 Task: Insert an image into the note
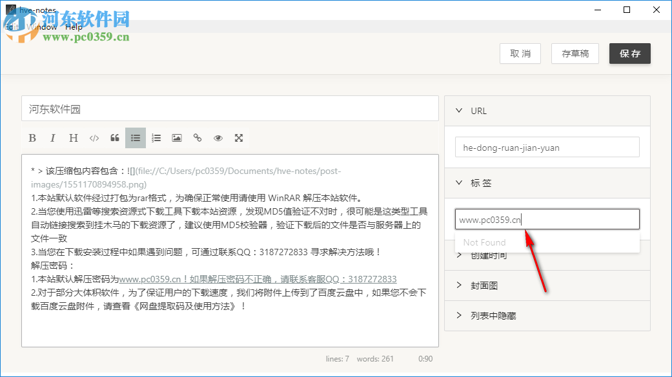coord(177,138)
